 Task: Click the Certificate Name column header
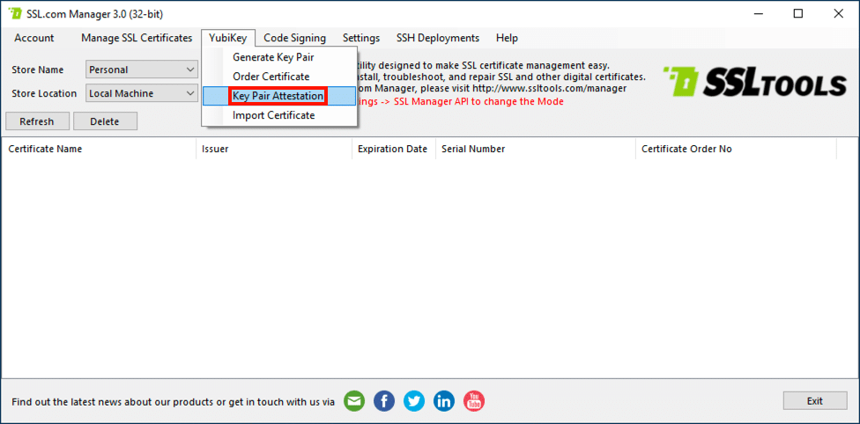point(46,149)
